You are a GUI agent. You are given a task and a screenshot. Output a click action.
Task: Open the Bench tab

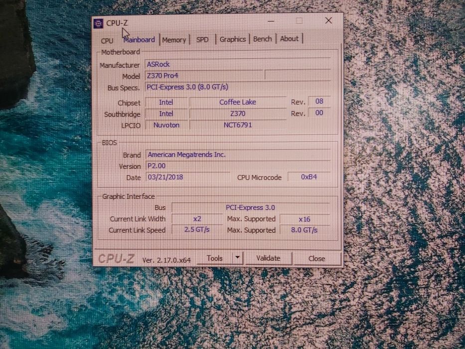263,39
